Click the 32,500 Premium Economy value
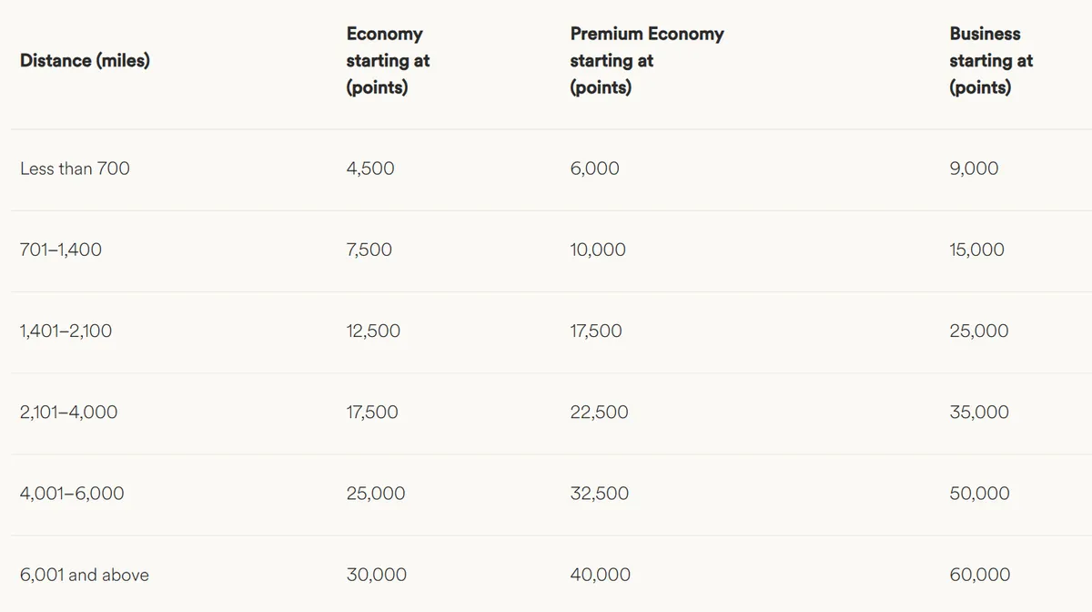 pyautogui.click(x=599, y=494)
